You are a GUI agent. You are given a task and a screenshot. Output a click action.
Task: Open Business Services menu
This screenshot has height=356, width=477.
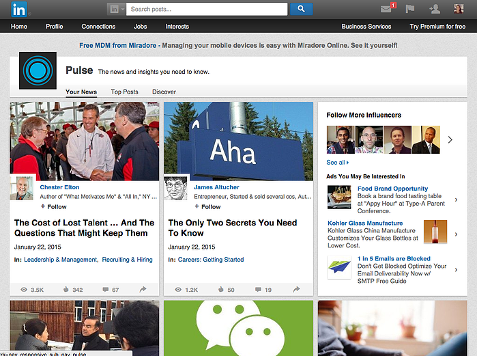tap(366, 27)
